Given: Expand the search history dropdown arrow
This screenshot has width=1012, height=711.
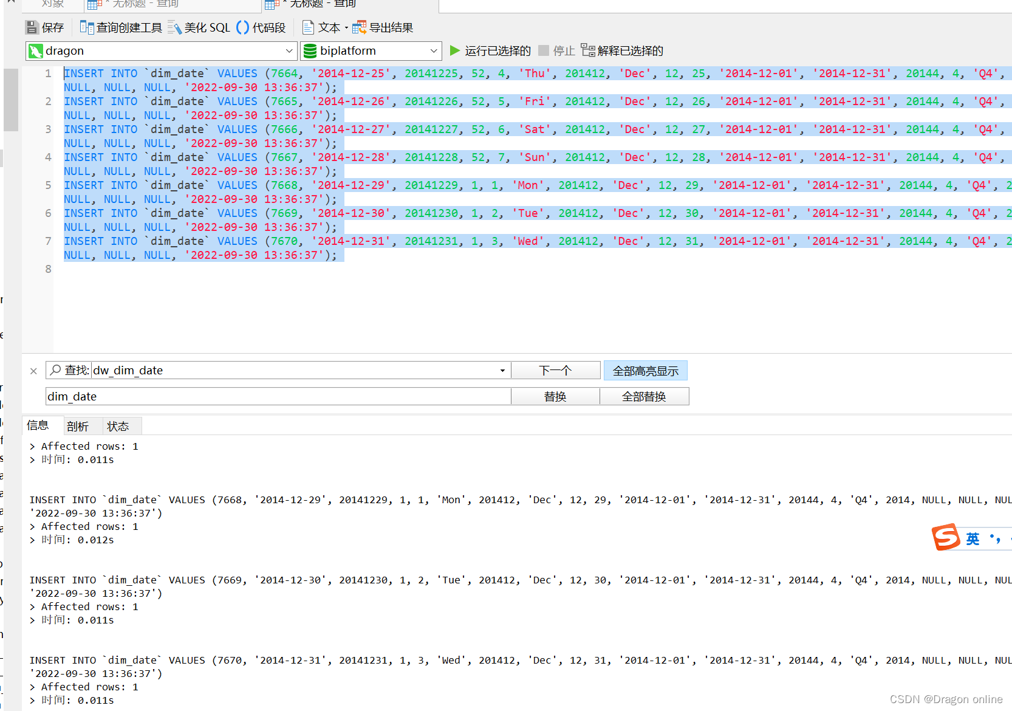Looking at the screenshot, I should (502, 370).
